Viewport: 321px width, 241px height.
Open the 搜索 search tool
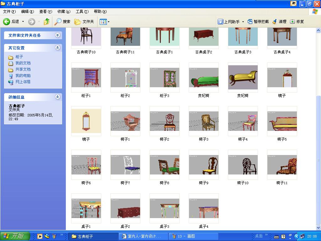pos(62,22)
